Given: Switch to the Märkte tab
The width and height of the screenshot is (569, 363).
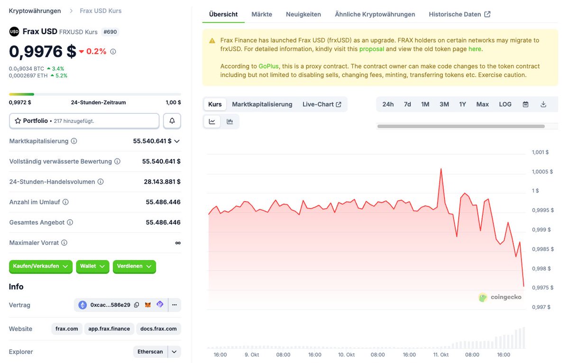Looking at the screenshot, I should tap(262, 14).
